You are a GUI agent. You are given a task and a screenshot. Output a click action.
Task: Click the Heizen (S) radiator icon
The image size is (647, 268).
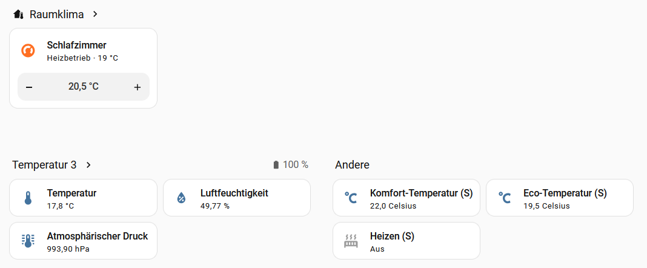click(351, 241)
